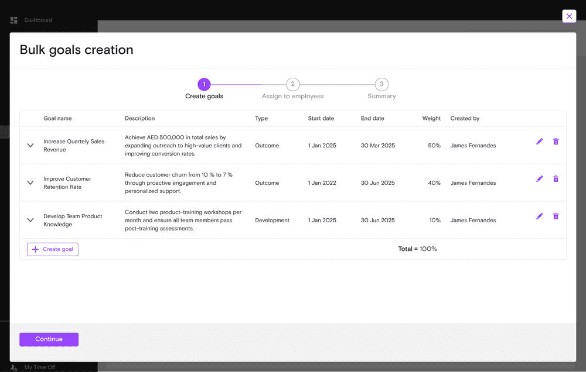Expand the Increase Quartely Sales Revenue row
Screen dimensions: 586x372
(30, 146)
